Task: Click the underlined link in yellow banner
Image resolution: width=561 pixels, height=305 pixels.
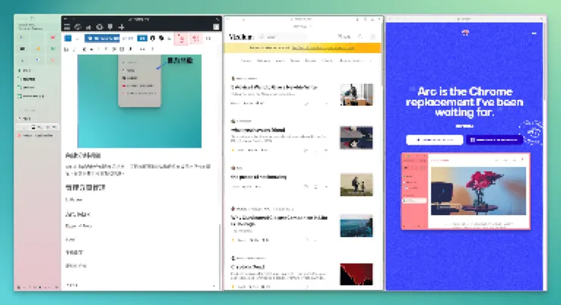Action: (x=323, y=48)
